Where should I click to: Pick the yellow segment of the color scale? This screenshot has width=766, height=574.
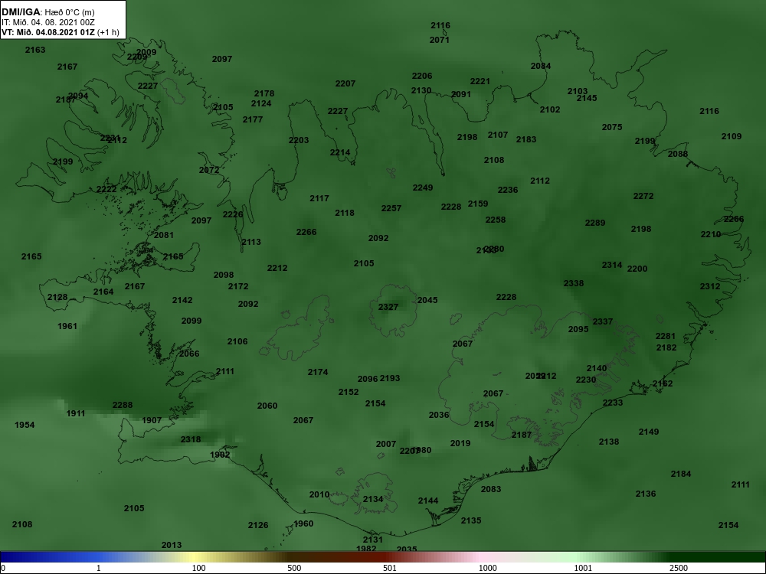coord(195,557)
